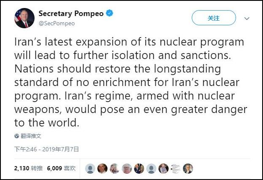Click the seventh liker avatar in row
This screenshot has width=263, height=180.
tap(164, 169)
